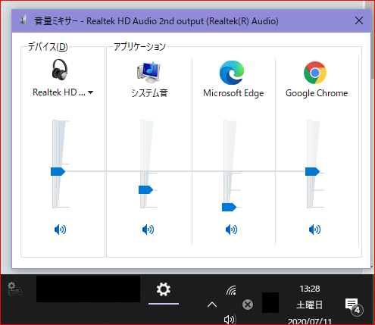The image size is (375, 325).
Task: Click the Microsoft Edge volume slider thumb
Action: [229, 208]
